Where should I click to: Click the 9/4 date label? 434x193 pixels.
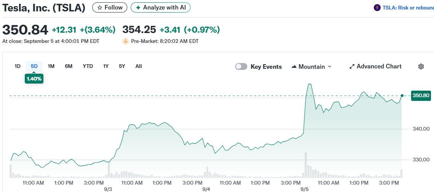coord(206,190)
